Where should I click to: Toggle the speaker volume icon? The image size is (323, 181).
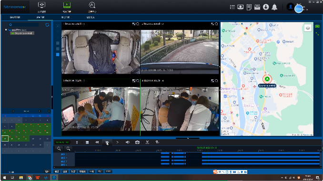[128, 143]
